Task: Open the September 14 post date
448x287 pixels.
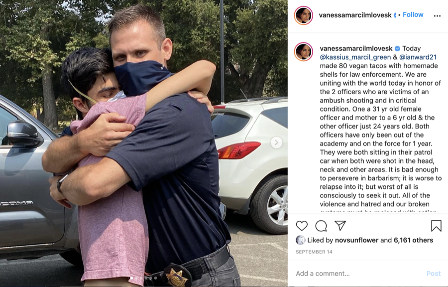Action: coord(314,252)
